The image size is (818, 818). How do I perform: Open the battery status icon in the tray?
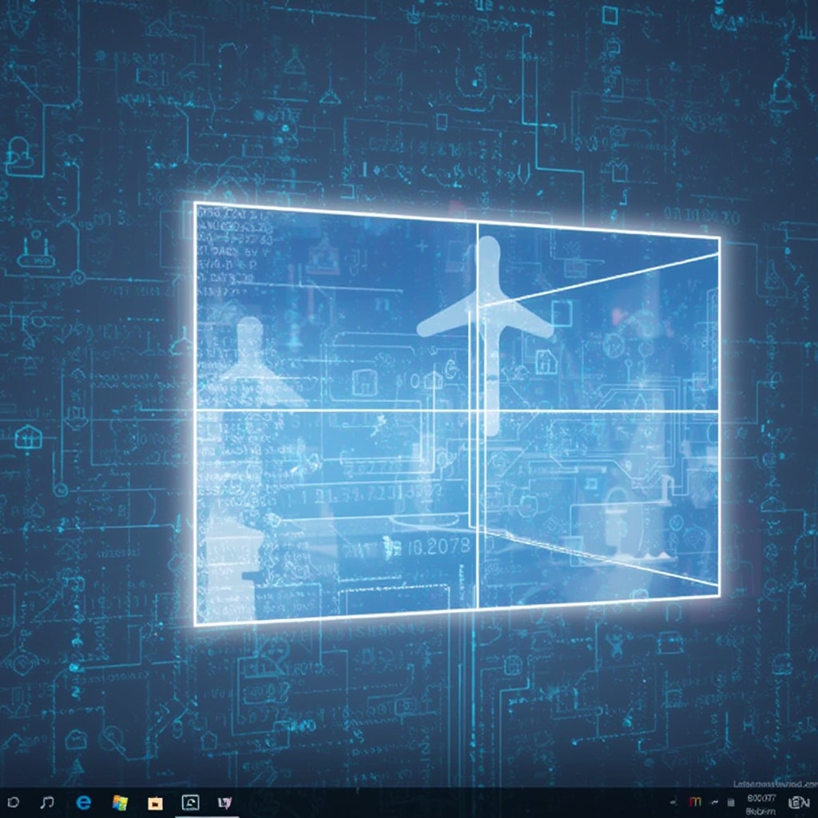point(731,804)
